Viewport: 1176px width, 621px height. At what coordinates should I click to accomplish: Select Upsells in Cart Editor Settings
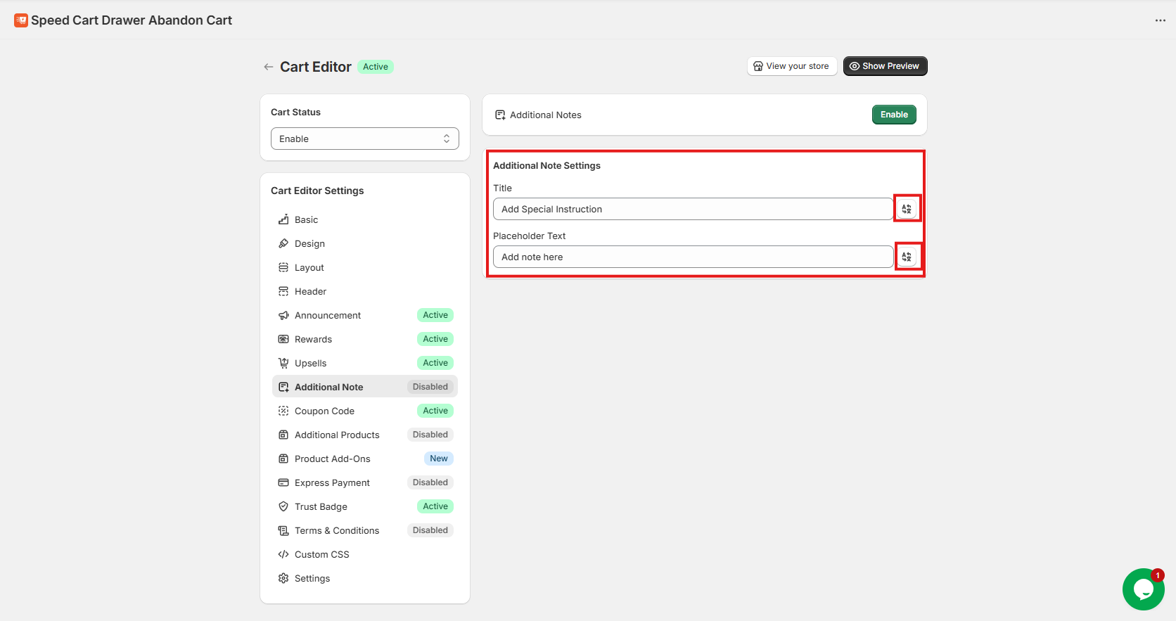pos(310,363)
